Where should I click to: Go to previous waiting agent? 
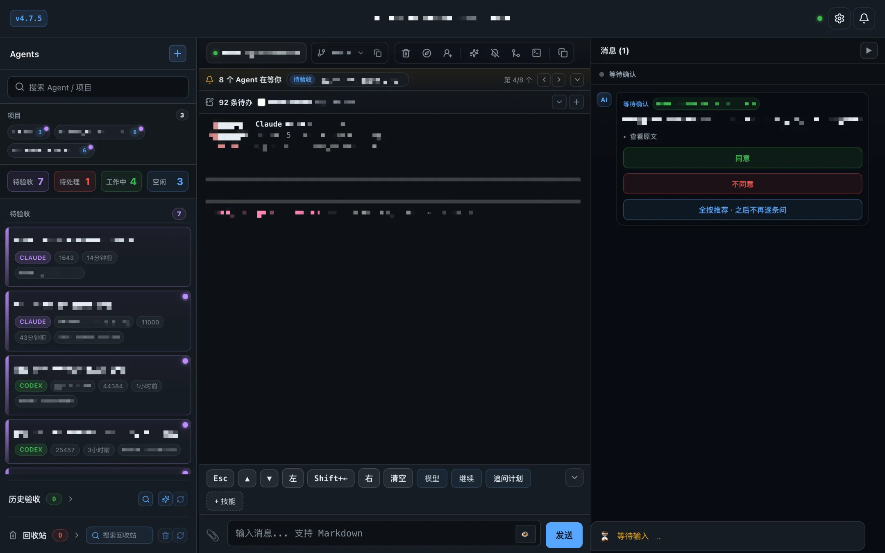544,80
